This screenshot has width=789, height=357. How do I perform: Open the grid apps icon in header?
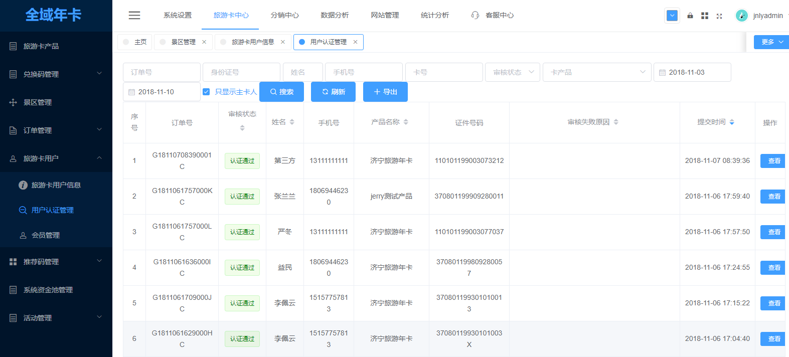point(705,16)
